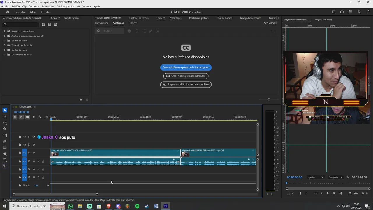
Task: Switch to the Controles de efectos tab
Action: point(139,18)
